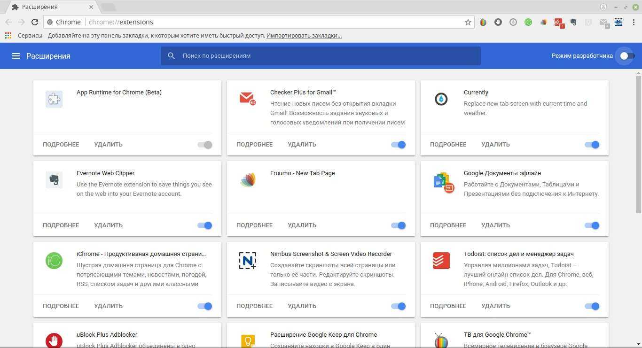This screenshot has width=642, height=348.
Task: Toggle Режим разработчика switch
Action: click(x=626, y=56)
